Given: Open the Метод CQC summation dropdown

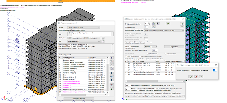Looking at the screenshot, I should (151, 46).
